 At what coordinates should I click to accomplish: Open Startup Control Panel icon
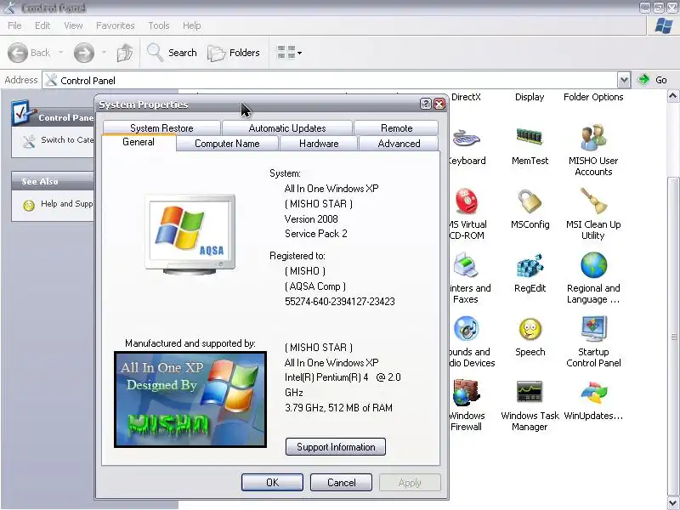tap(593, 329)
